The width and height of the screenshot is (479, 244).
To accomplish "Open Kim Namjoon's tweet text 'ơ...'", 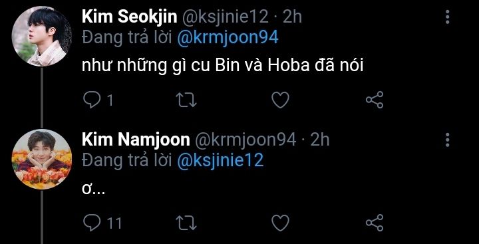I will (94, 190).
